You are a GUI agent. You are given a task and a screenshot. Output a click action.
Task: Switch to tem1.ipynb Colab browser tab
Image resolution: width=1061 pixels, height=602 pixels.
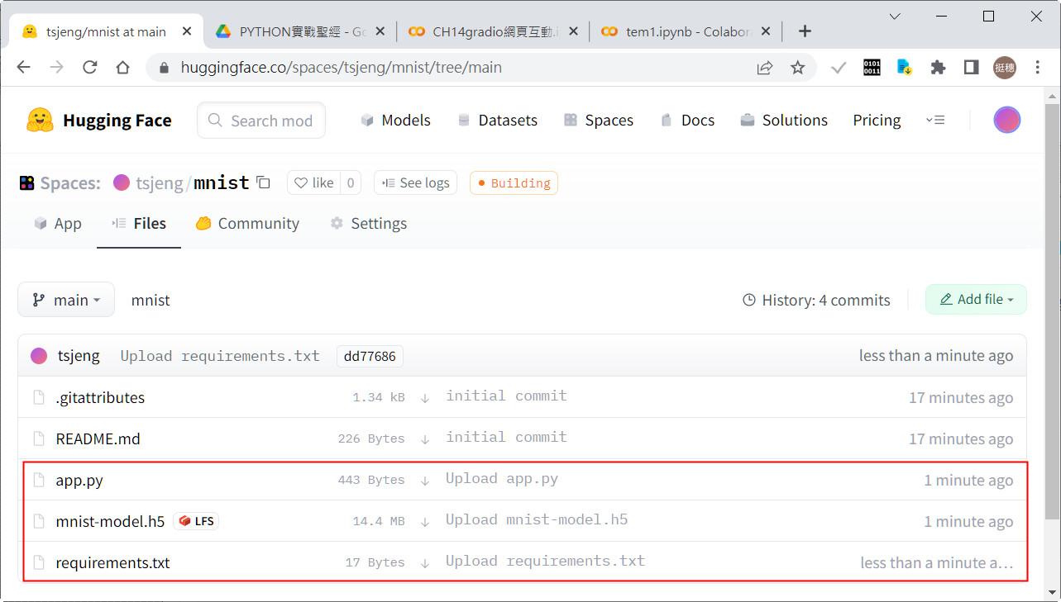pyautogui.click(x=686, y=31)
